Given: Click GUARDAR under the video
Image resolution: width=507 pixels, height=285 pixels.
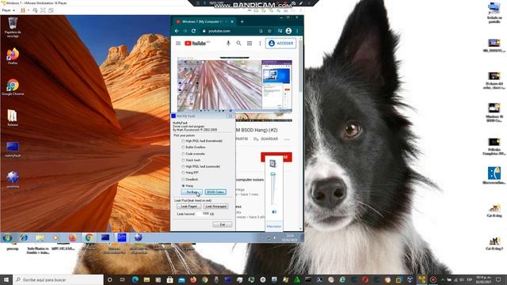Looking at the screenshot, I should tap(266, 139).
